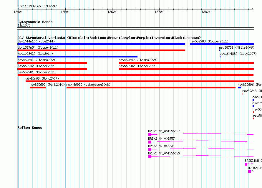Open nsv1053427 (Coe2014) variant label

click(x=35, y=54)
